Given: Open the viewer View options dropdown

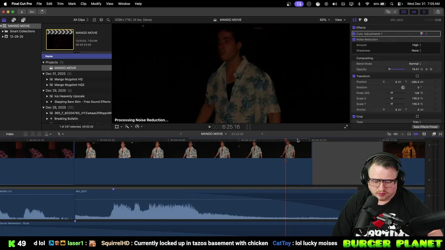Looking at the screenshot, I should pos(340,20).
